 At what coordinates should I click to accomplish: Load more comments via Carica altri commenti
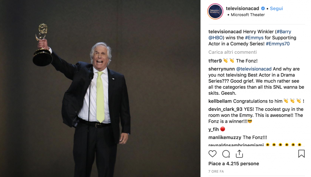(x=232, y=52)
